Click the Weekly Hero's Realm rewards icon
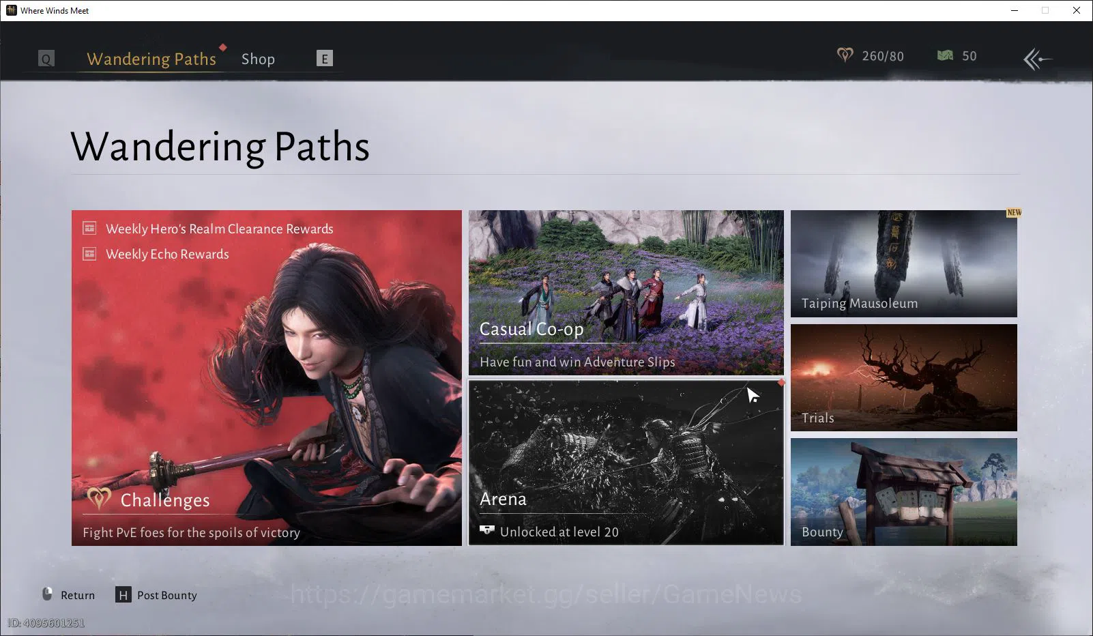Viewport: 1093px width, 636px height. [89, 228]
